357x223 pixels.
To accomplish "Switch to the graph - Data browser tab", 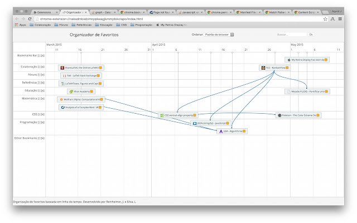I will pos(103,12).
